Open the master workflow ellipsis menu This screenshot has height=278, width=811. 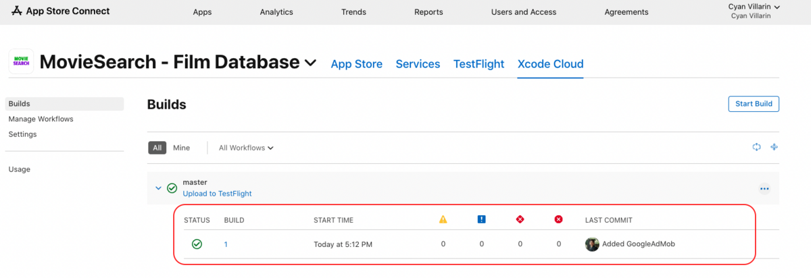[764, 189]
